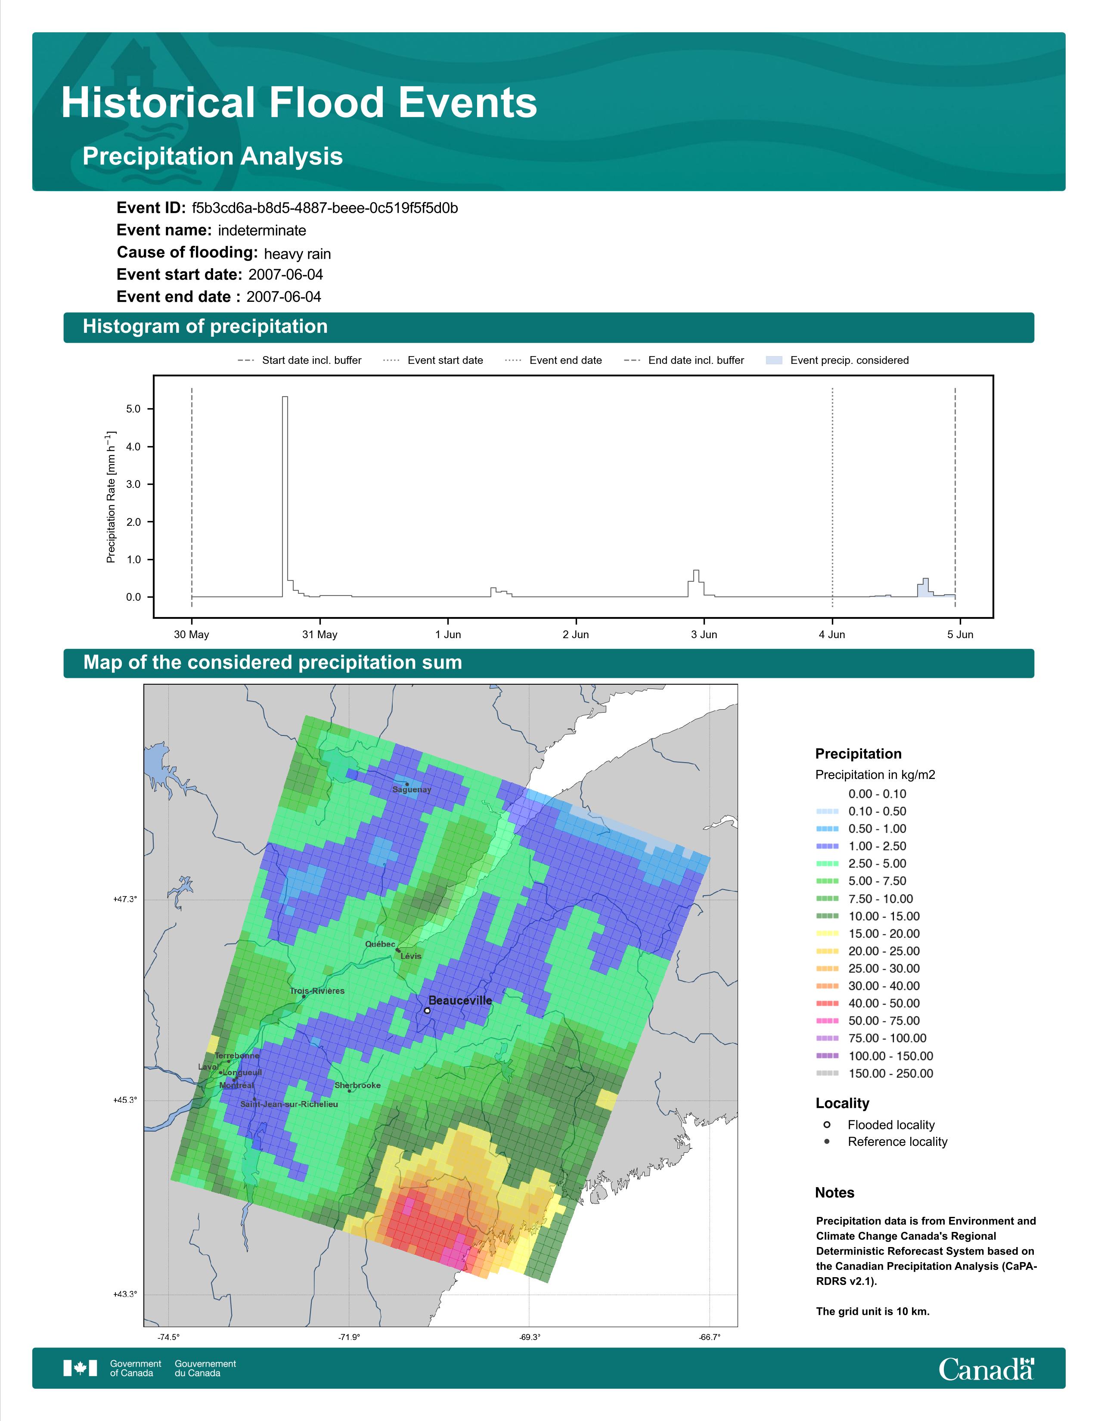The height and width of the screenshot is (1421, 1098).
Task: Click the End date incl. buffer legend entry
Action: (684, 360)
